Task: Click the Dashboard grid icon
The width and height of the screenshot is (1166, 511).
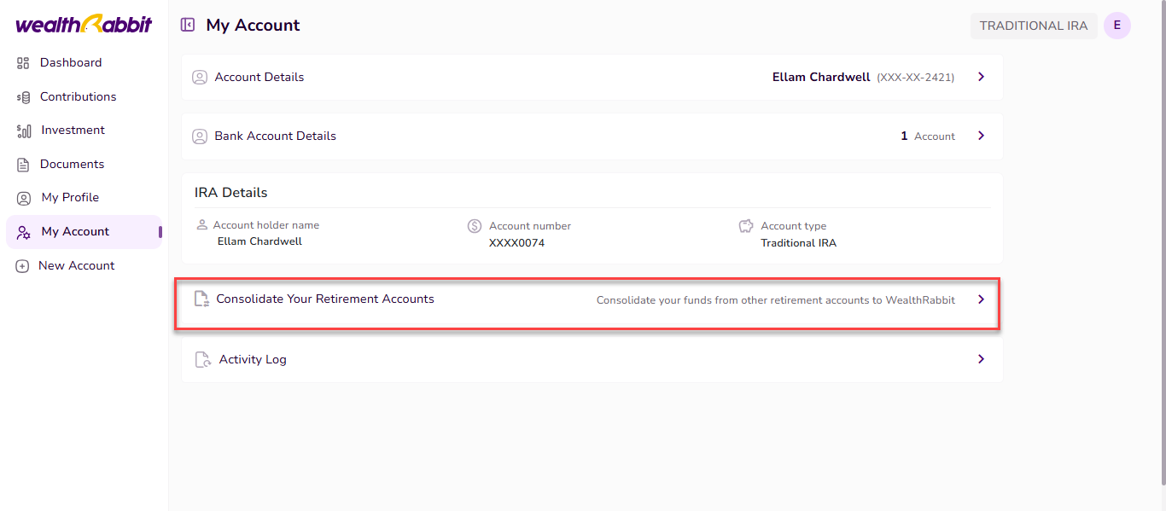Action: 23,63
